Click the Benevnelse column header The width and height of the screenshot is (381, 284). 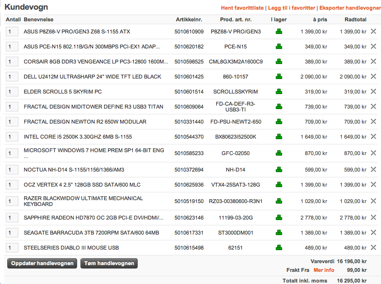click(x=38, y=19)
